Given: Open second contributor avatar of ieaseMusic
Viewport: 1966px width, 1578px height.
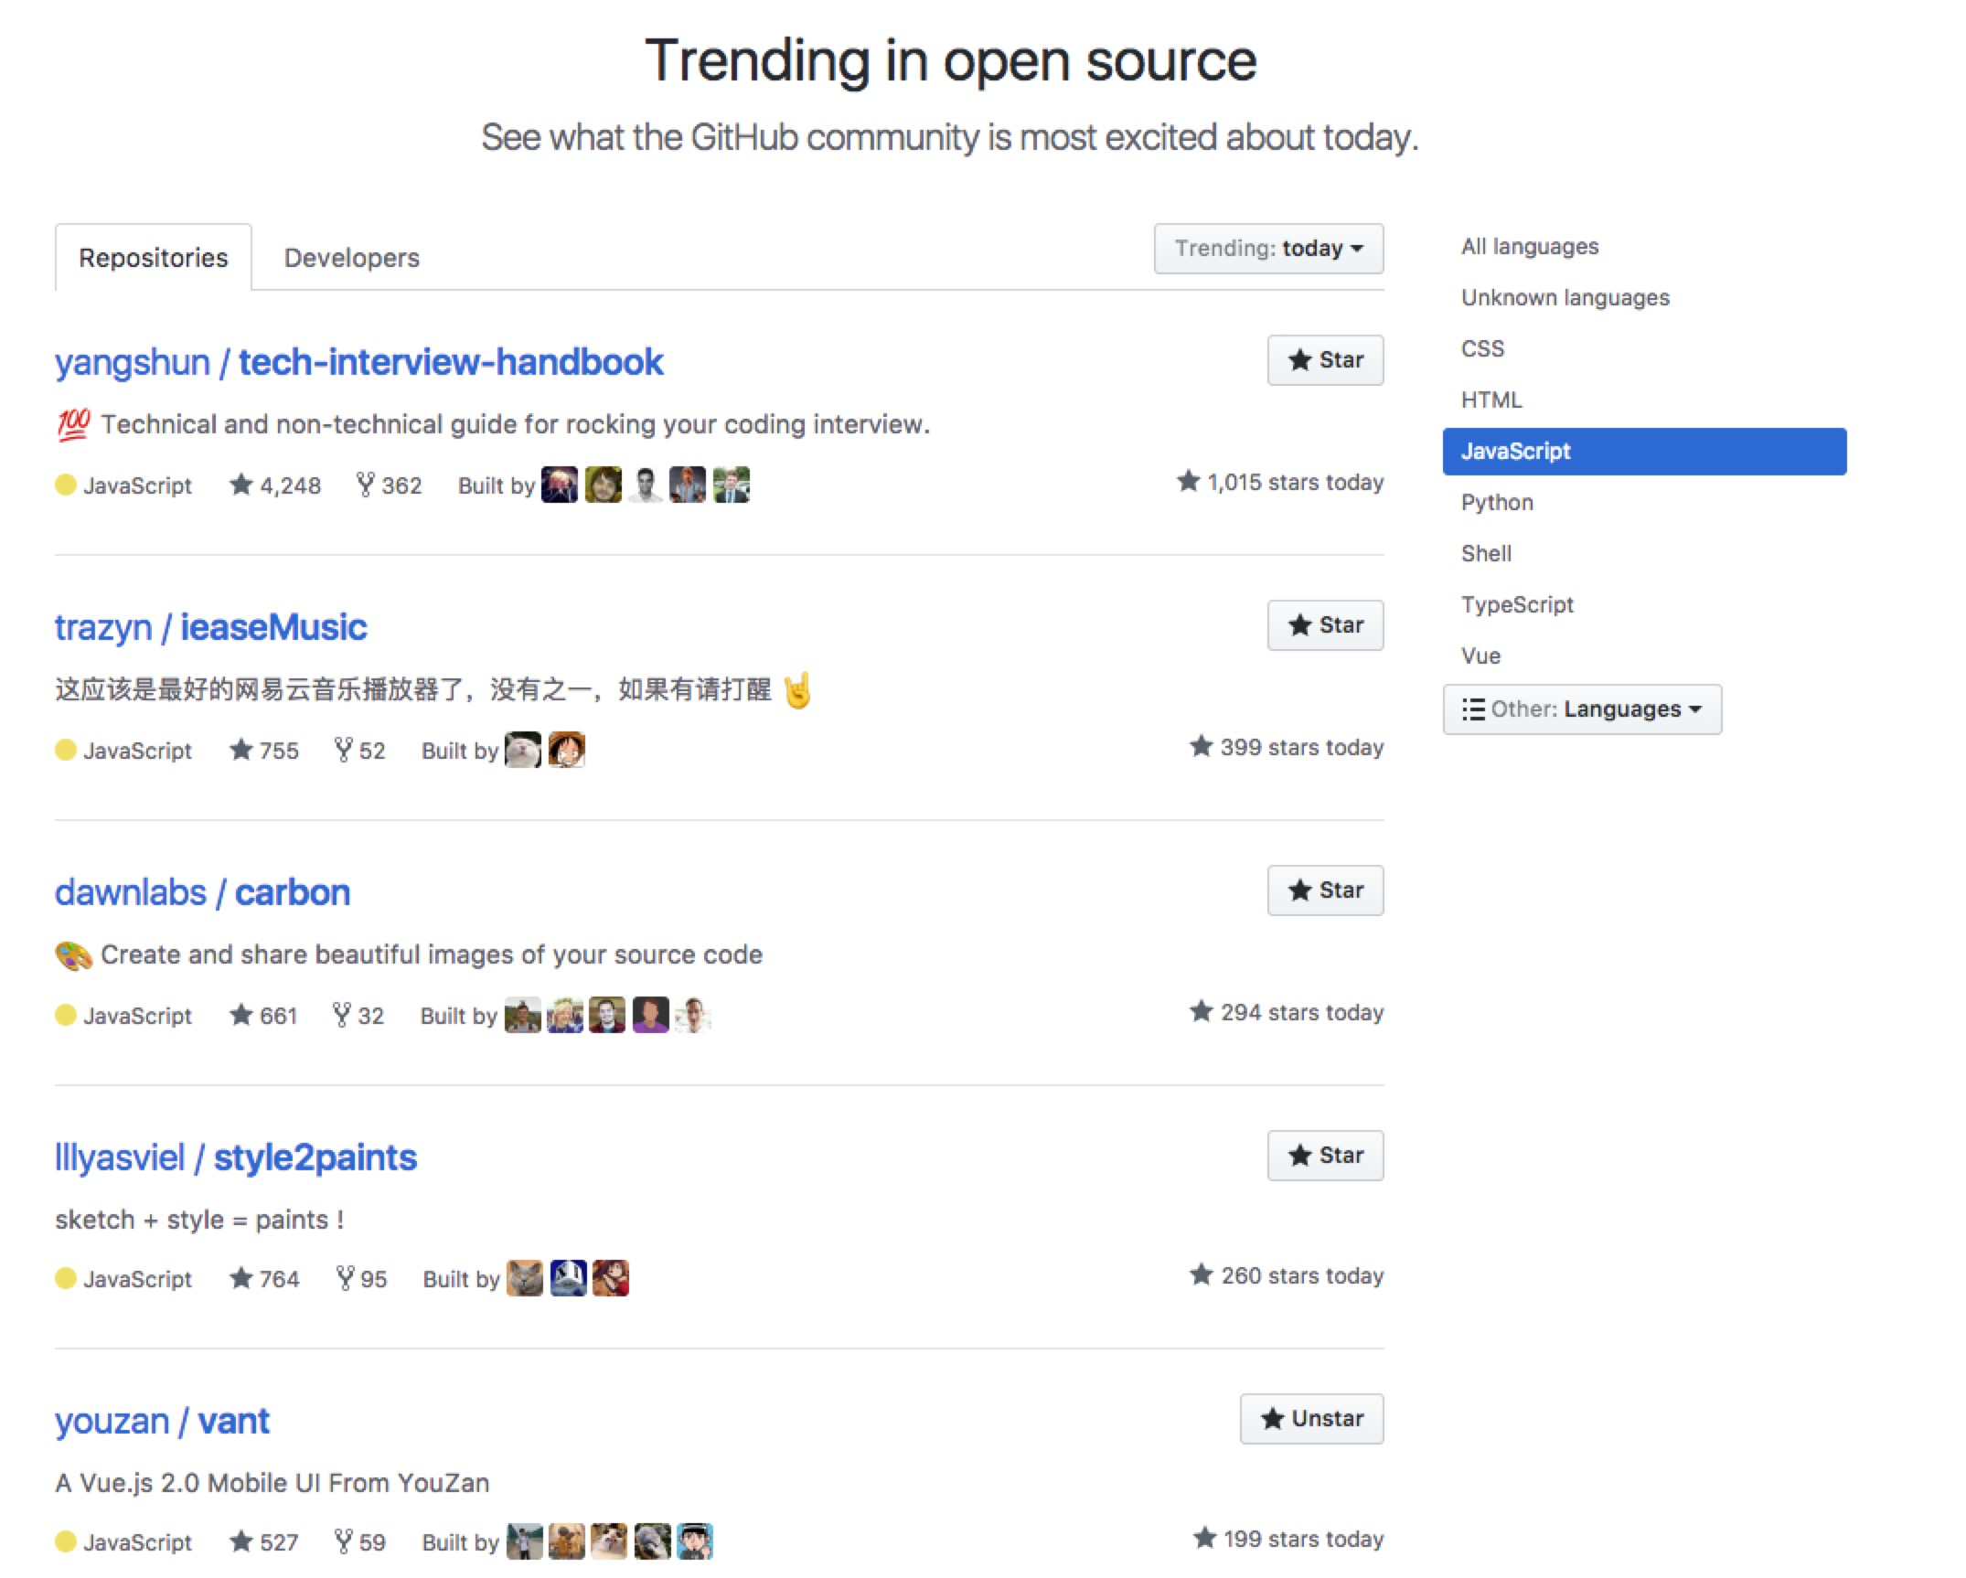Looking at the screenshot, I should click(567, 750).
